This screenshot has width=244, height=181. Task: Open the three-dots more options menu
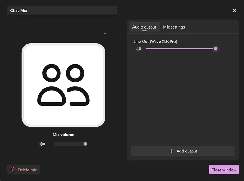106,34
